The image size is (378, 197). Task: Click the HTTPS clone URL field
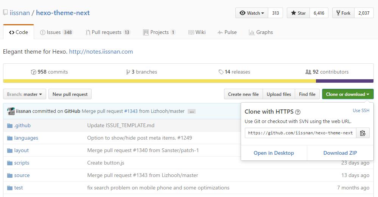(x=300, y=133)
